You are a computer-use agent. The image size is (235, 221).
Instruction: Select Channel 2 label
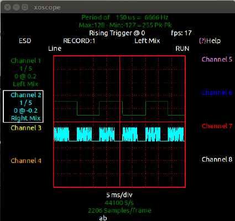click(x=26, y=95)
